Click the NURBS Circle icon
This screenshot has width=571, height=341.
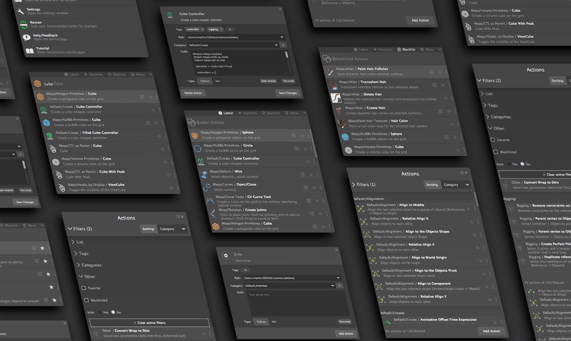(x=198, y=148)
